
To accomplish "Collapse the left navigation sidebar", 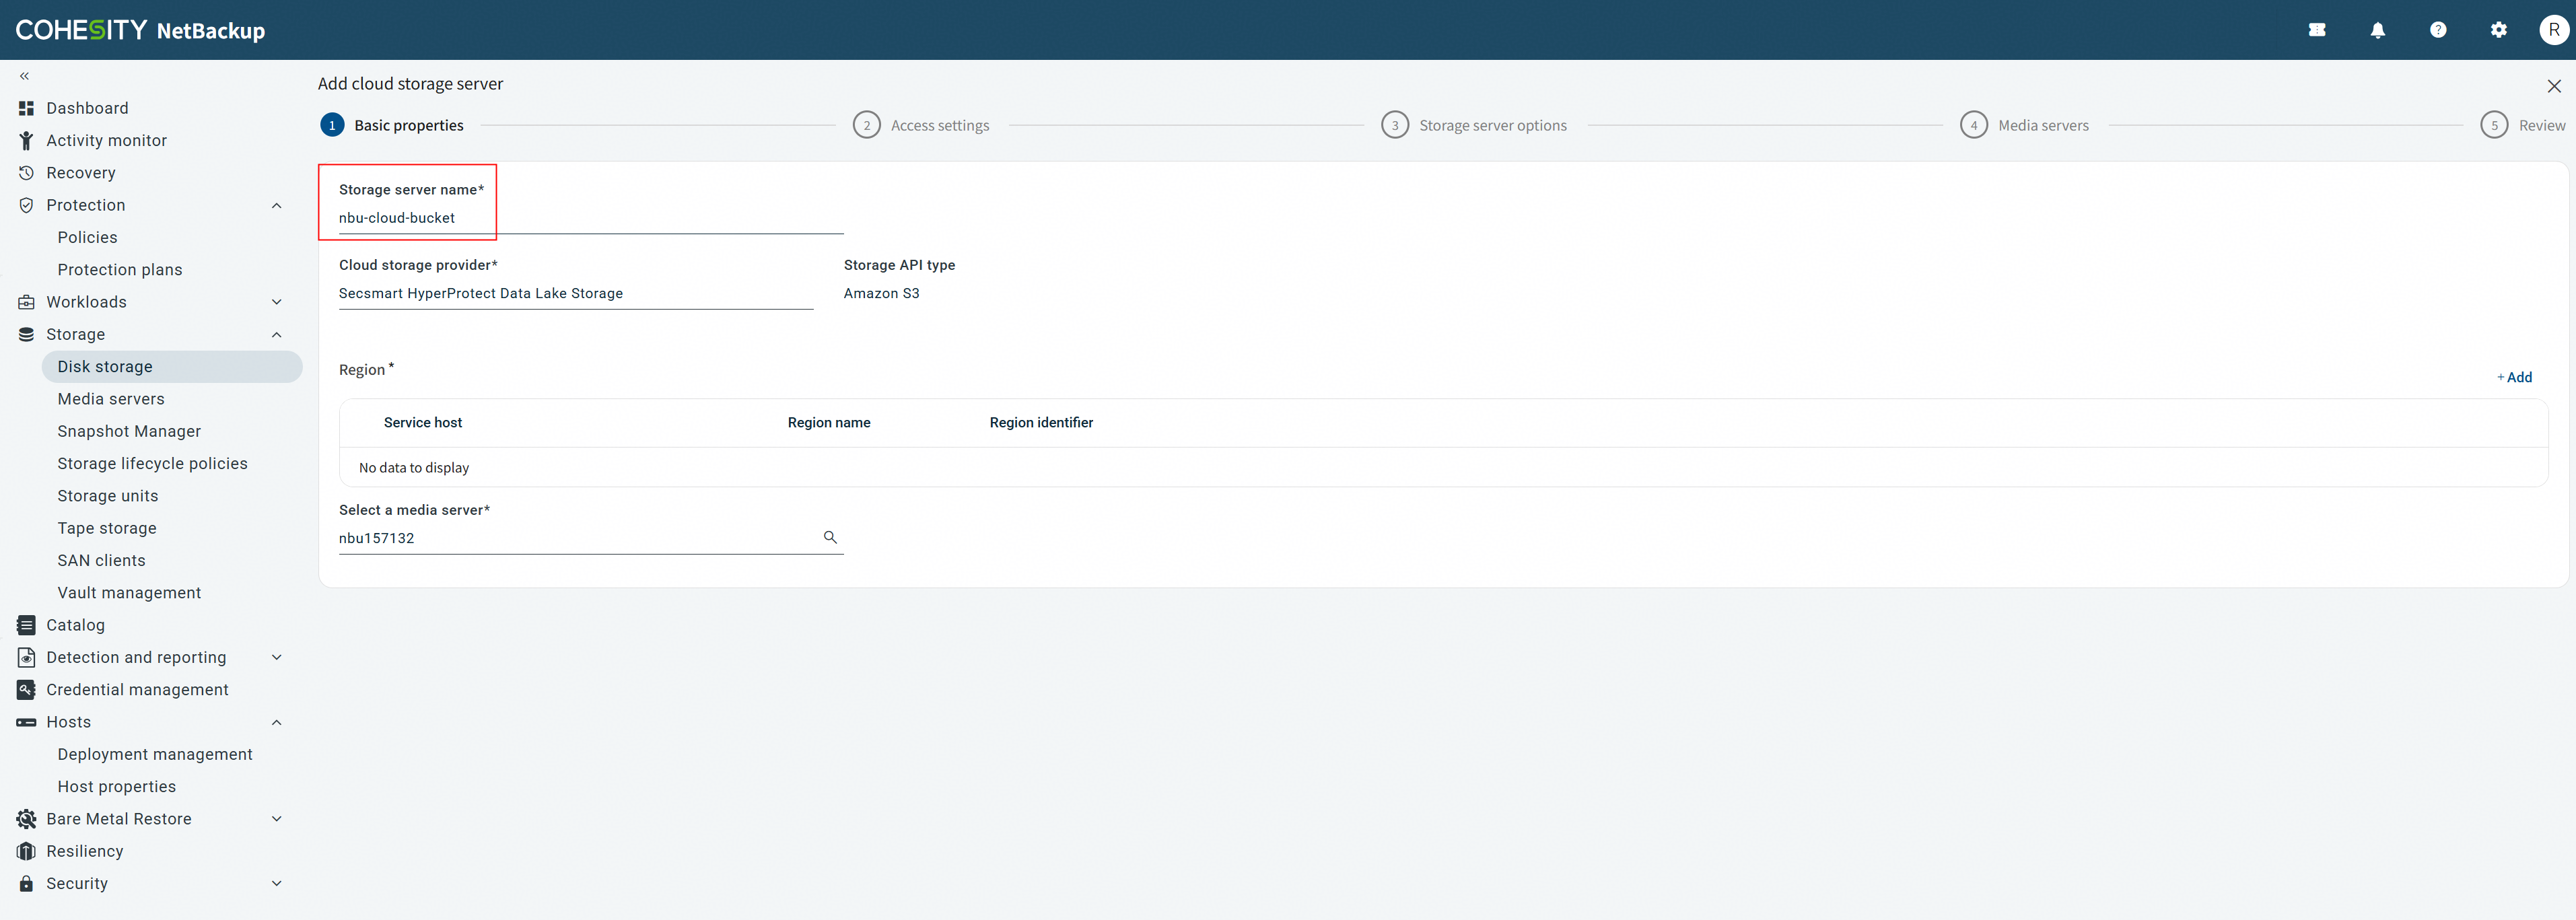I will point(24,76).
